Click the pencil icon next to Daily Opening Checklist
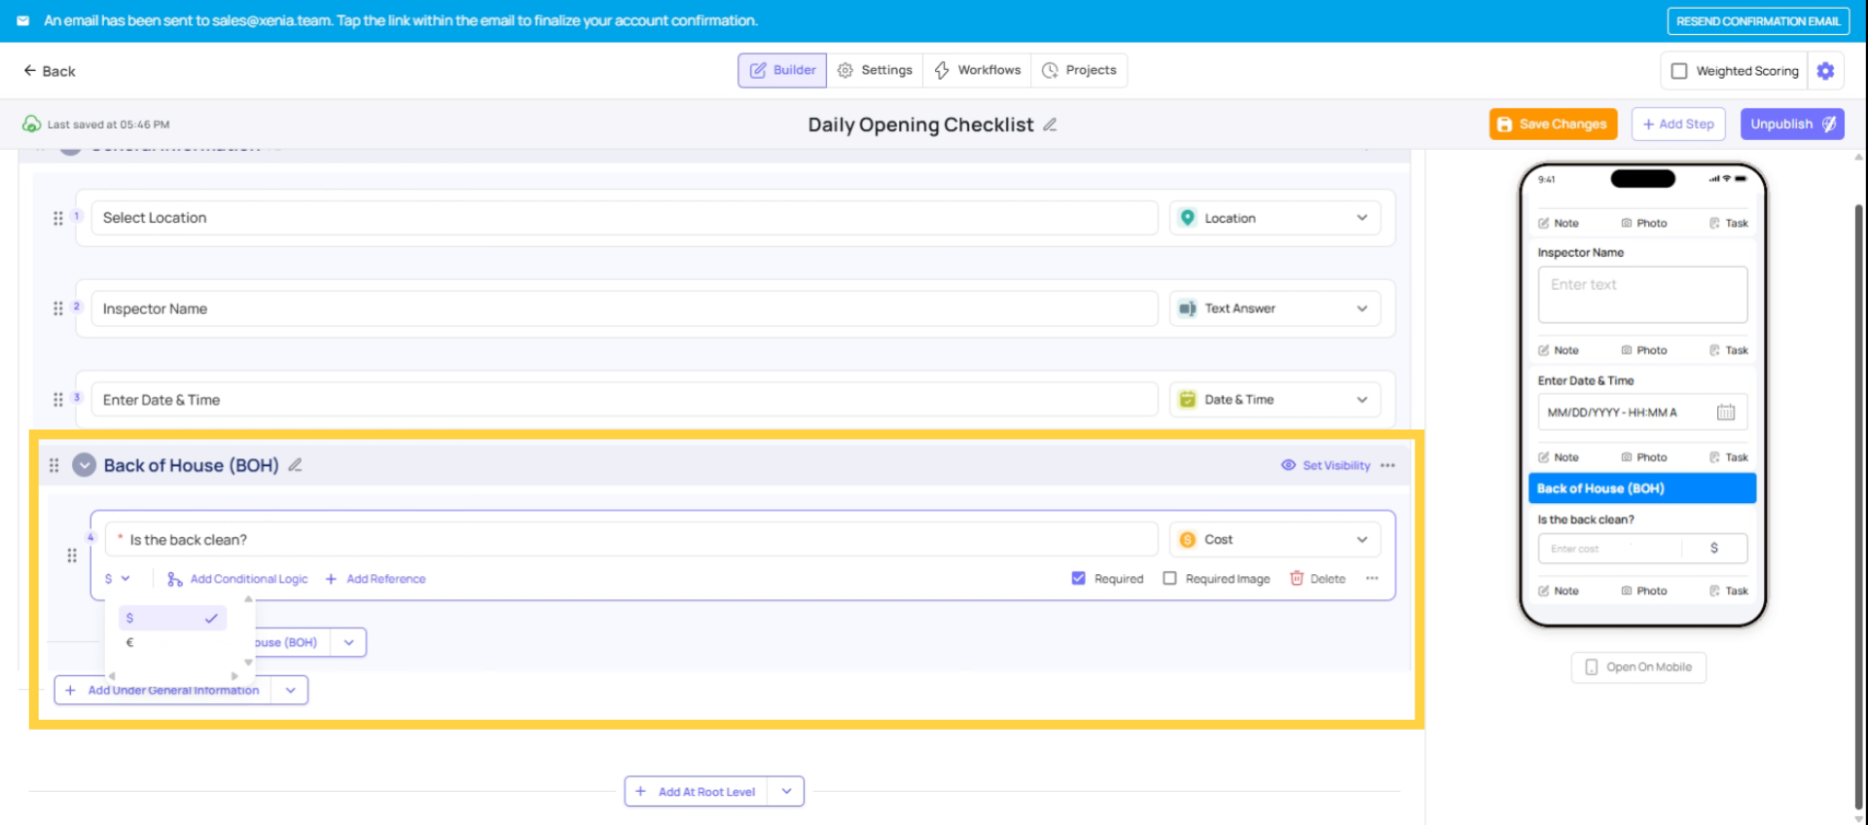This screenshot has height=825, width=1868. (x=1050, y=125)
